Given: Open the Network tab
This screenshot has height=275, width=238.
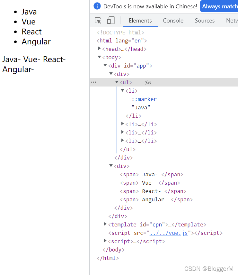Looking at the screenshot, I should pyautogui.click(x=232, y=21).
